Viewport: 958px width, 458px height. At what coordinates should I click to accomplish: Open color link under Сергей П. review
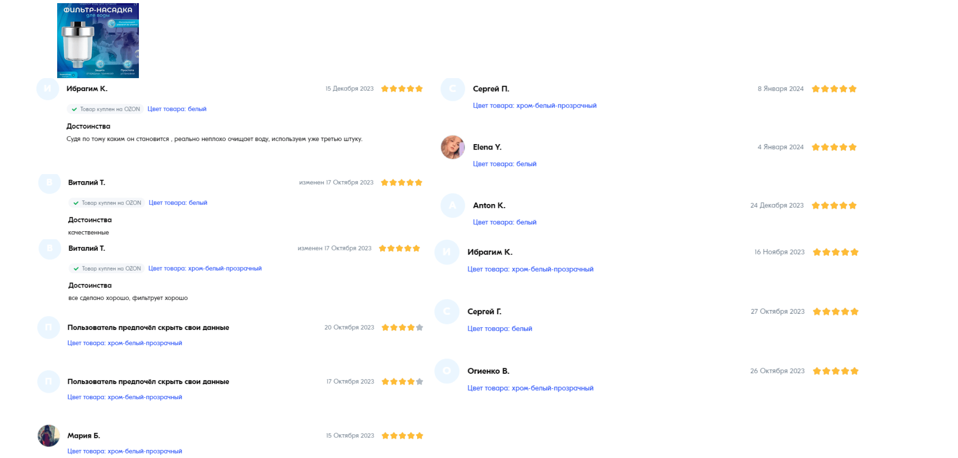[535, 105]
